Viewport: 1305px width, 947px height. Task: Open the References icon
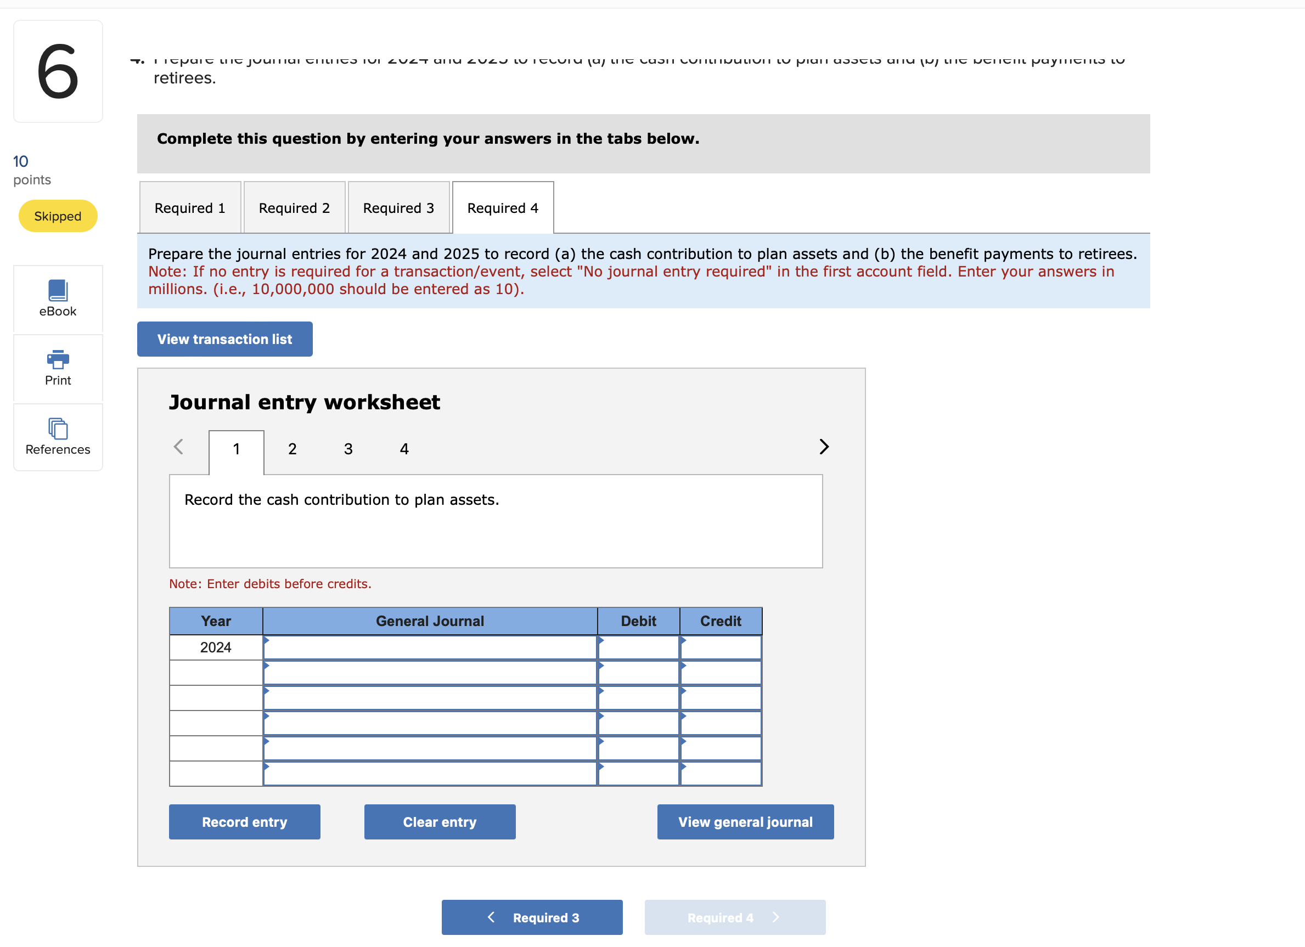point(58,436)
